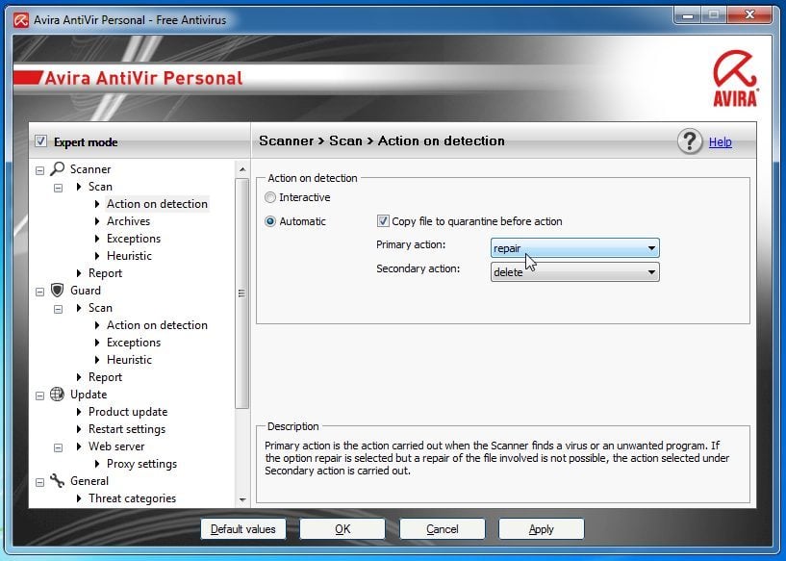Choose the Automatic radio button
This screenshot has width=786, height=561.
point(270,221)
